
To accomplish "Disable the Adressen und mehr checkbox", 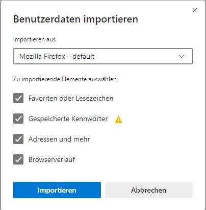I will coord(18,139).
